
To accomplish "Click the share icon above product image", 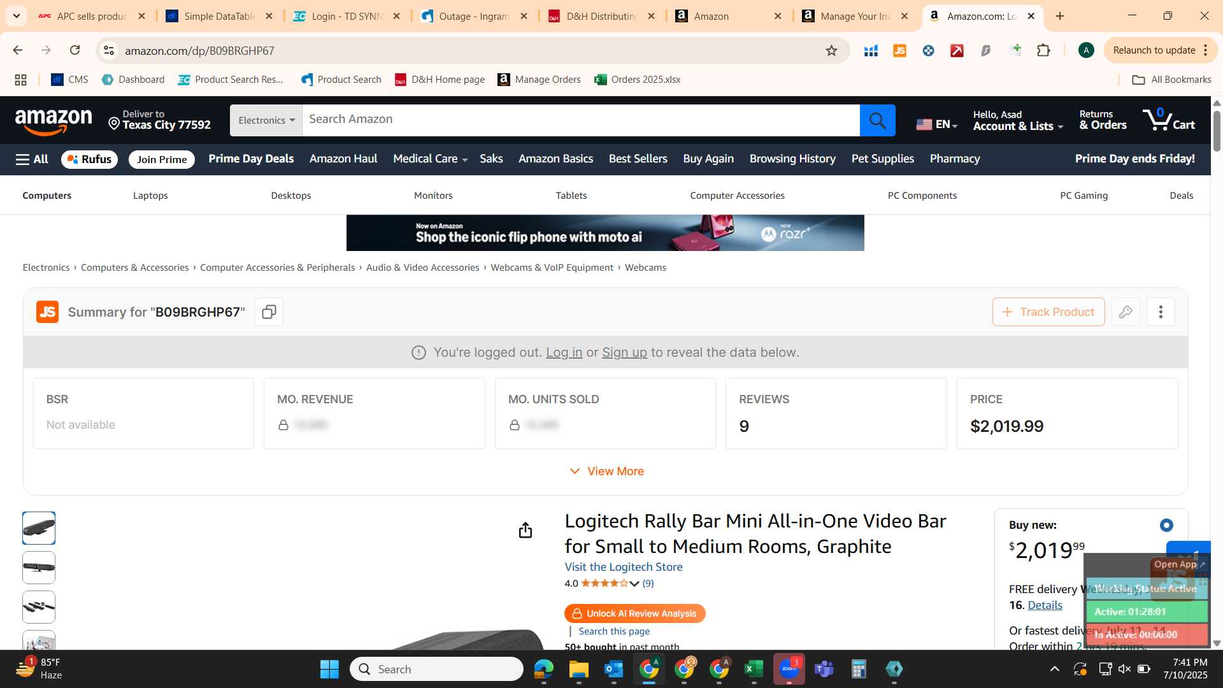I will point(525,530).
